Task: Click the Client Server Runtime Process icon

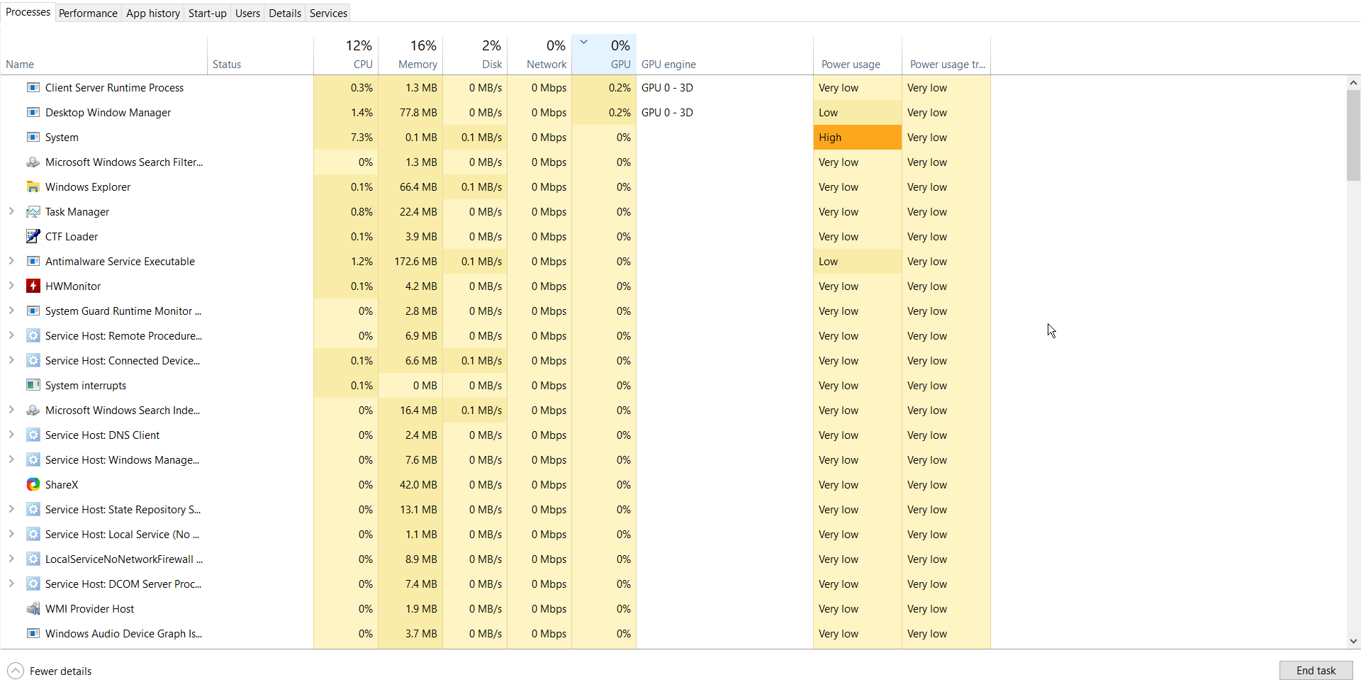Action: 33,88
